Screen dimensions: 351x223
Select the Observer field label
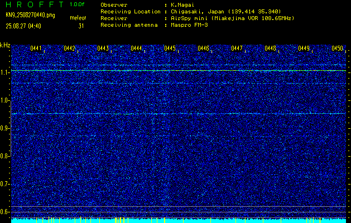(114, 5)
